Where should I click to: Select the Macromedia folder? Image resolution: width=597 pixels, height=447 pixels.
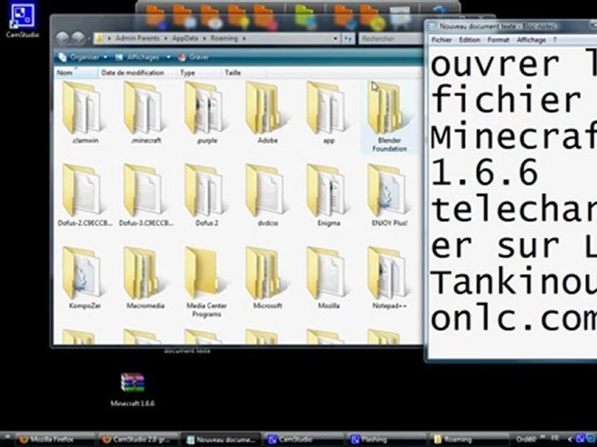(x=146, y=278)
